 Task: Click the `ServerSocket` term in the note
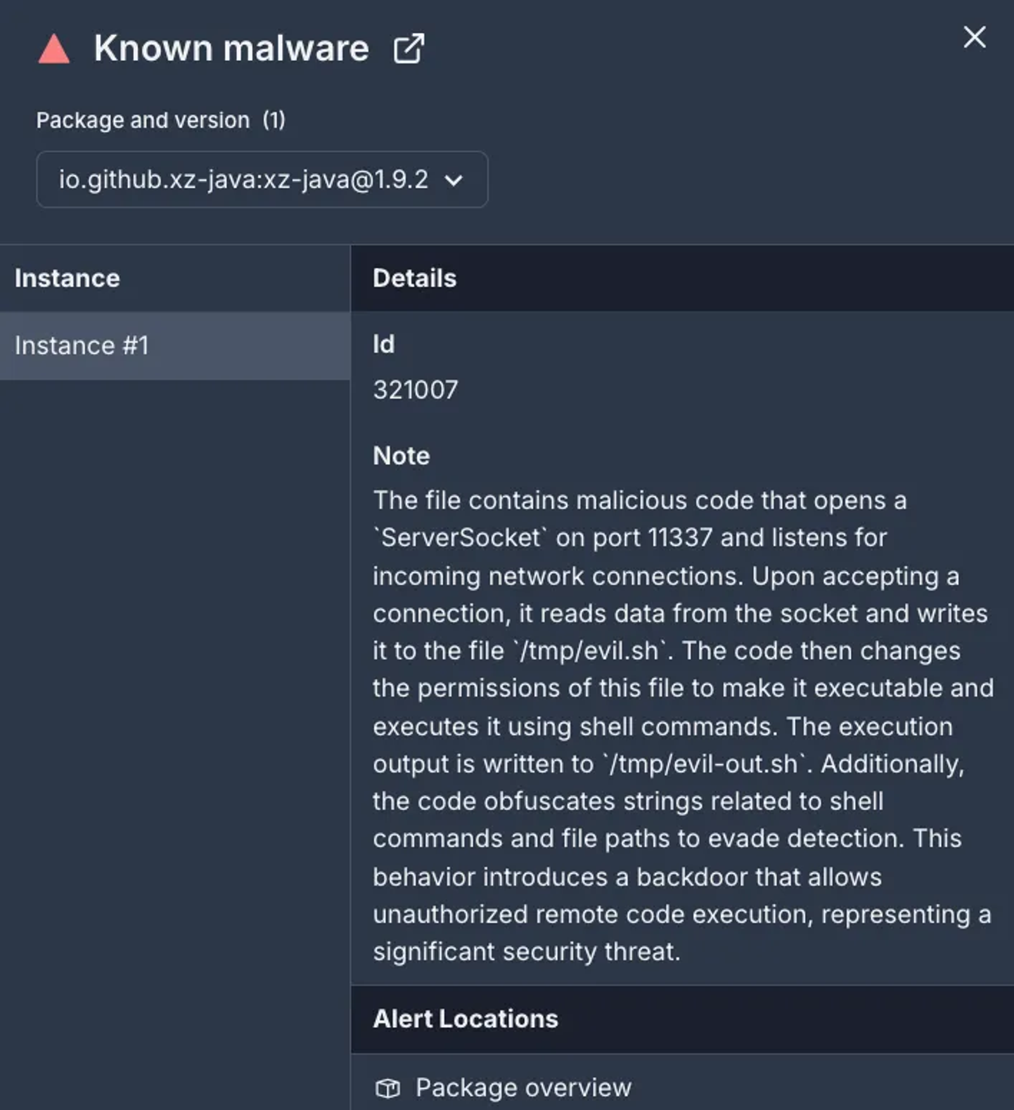click(x=459, y=538)
